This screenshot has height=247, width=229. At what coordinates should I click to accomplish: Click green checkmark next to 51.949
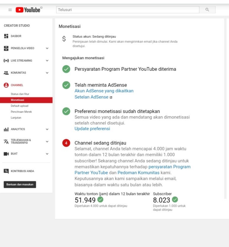(100, 200)
